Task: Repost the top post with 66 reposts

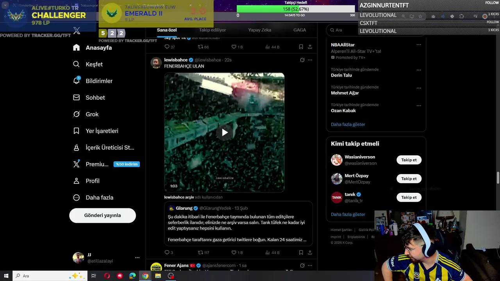Action: coord(204,47)
